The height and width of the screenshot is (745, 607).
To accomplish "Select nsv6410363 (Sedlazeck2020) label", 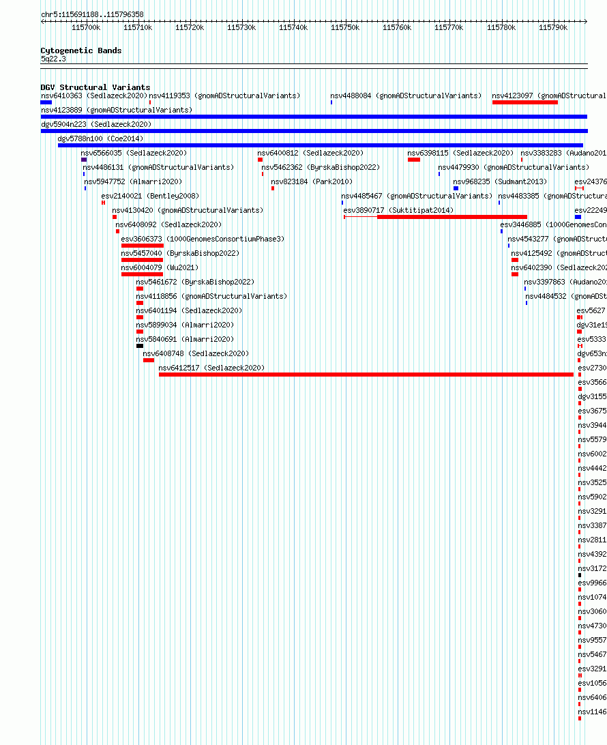I will coord(94,96).
